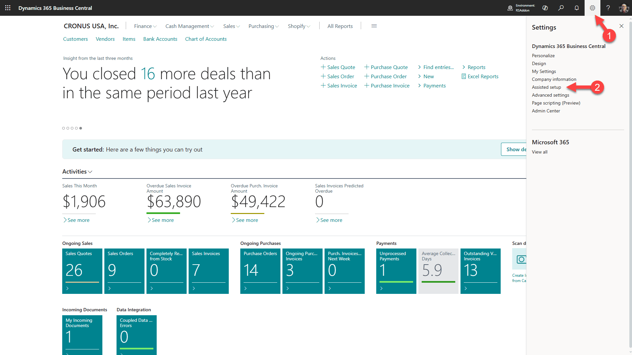This screenshot has width=632, height=355.
Task: Expand the Finance menu dropdown
Action: coord(145,26)
